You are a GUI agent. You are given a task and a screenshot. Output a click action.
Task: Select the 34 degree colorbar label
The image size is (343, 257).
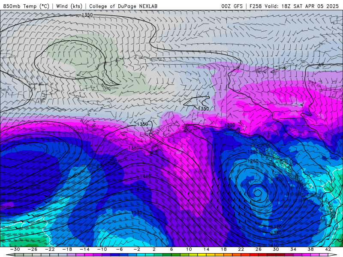[293, 249]
